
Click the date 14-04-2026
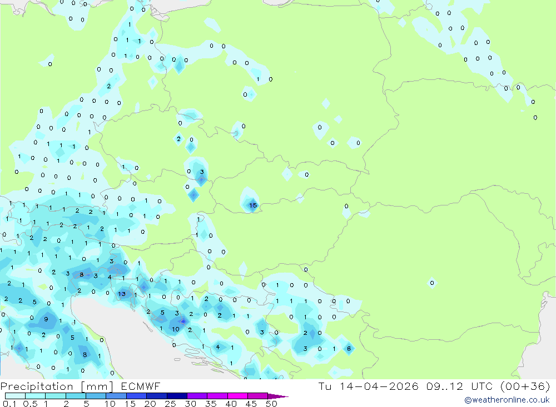pyautogui.click(x=379, y=386)
